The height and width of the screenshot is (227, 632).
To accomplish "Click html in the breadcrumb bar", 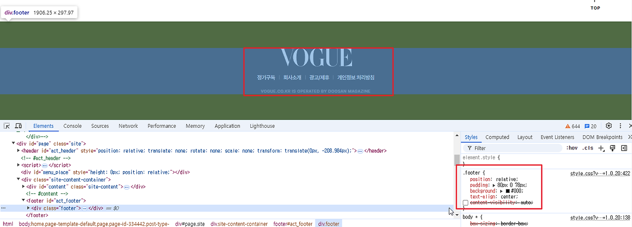I will pos(8,224).
